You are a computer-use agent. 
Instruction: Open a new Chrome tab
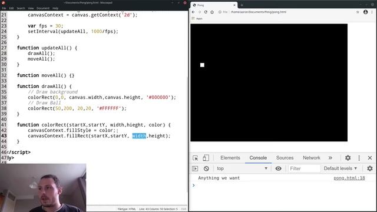pos(242,5)
